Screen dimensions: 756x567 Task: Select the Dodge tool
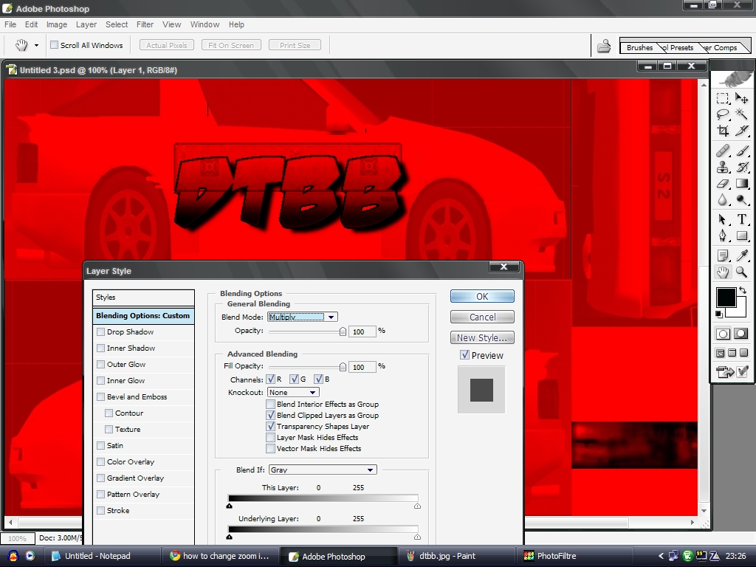[x=741, y=199]
